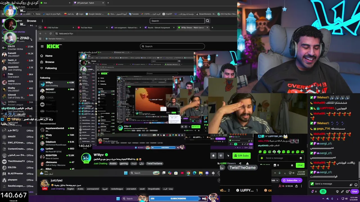Expand the Subscribe button dropdown arrow

300,180
